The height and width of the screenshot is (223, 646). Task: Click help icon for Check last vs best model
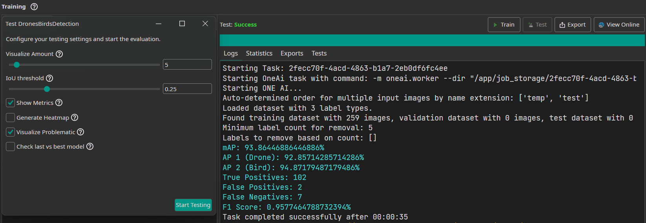point(90,146)
